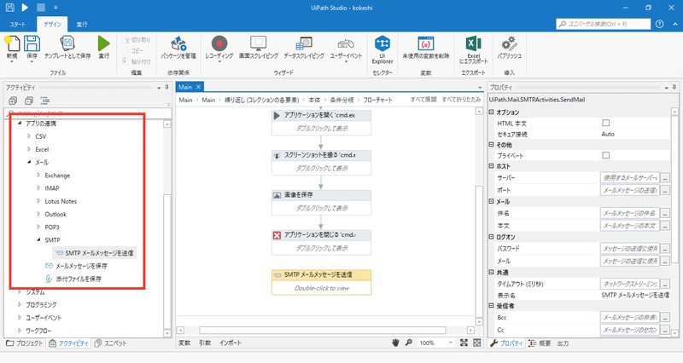683x363 pixels.
Task: Collapse the SMTP tree node
Action: coord(38,239)
